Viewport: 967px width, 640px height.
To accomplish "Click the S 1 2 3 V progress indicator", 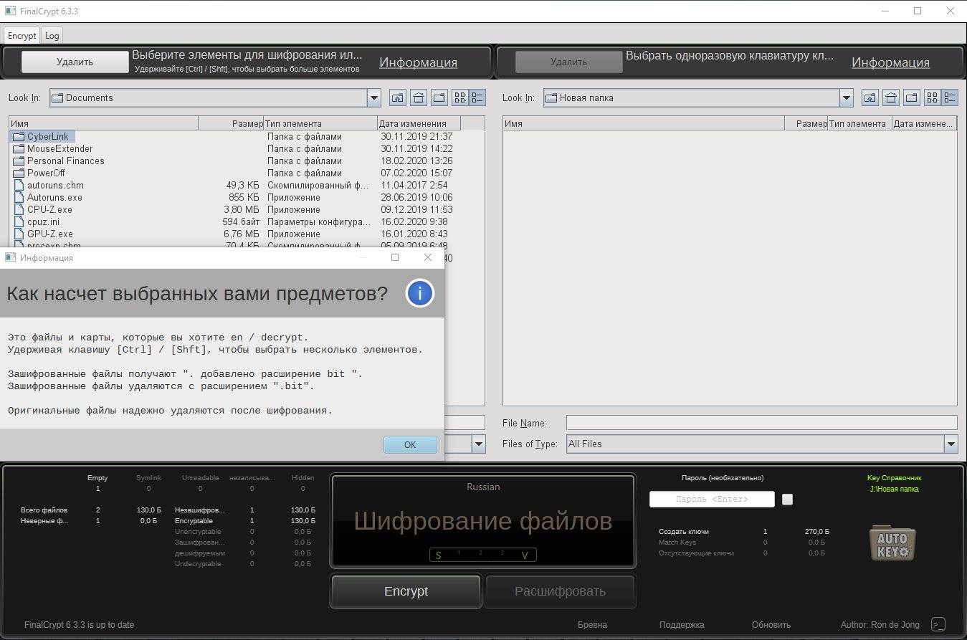I will click(x=482, y=555).
